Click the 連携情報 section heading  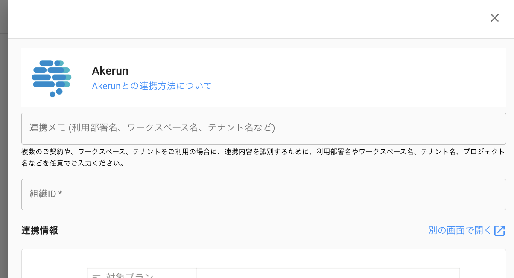click(40, 231)
